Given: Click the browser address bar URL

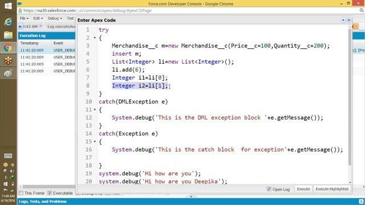Looking at the screenshot, I should 87,10.
